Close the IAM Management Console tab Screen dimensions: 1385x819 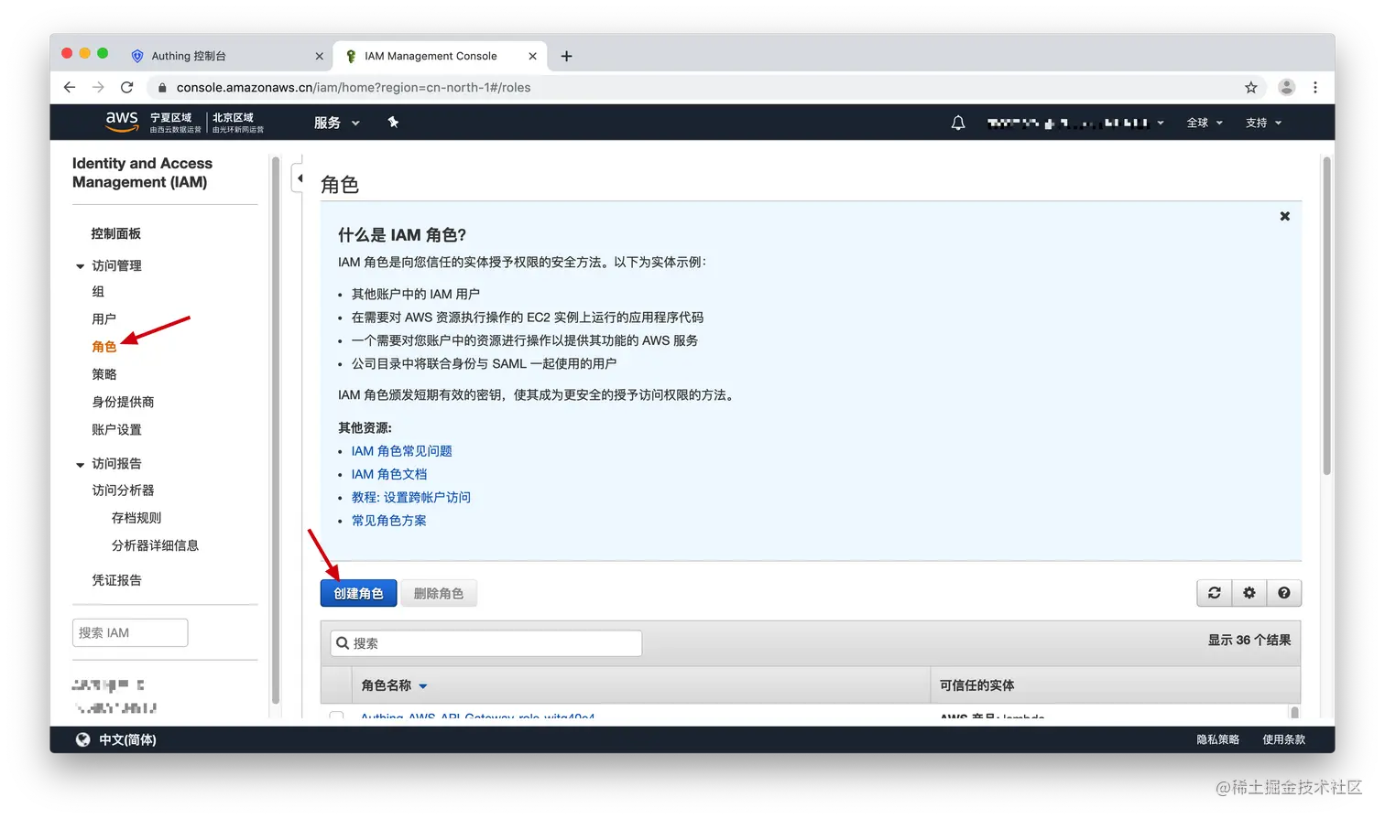click(x=532, y=56)
